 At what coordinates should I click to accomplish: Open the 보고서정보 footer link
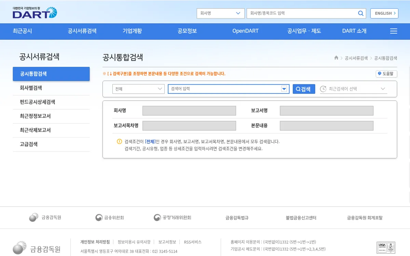pyautogui.click(x=167, y=242)
